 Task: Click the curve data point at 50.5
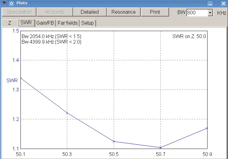(114, 141)
